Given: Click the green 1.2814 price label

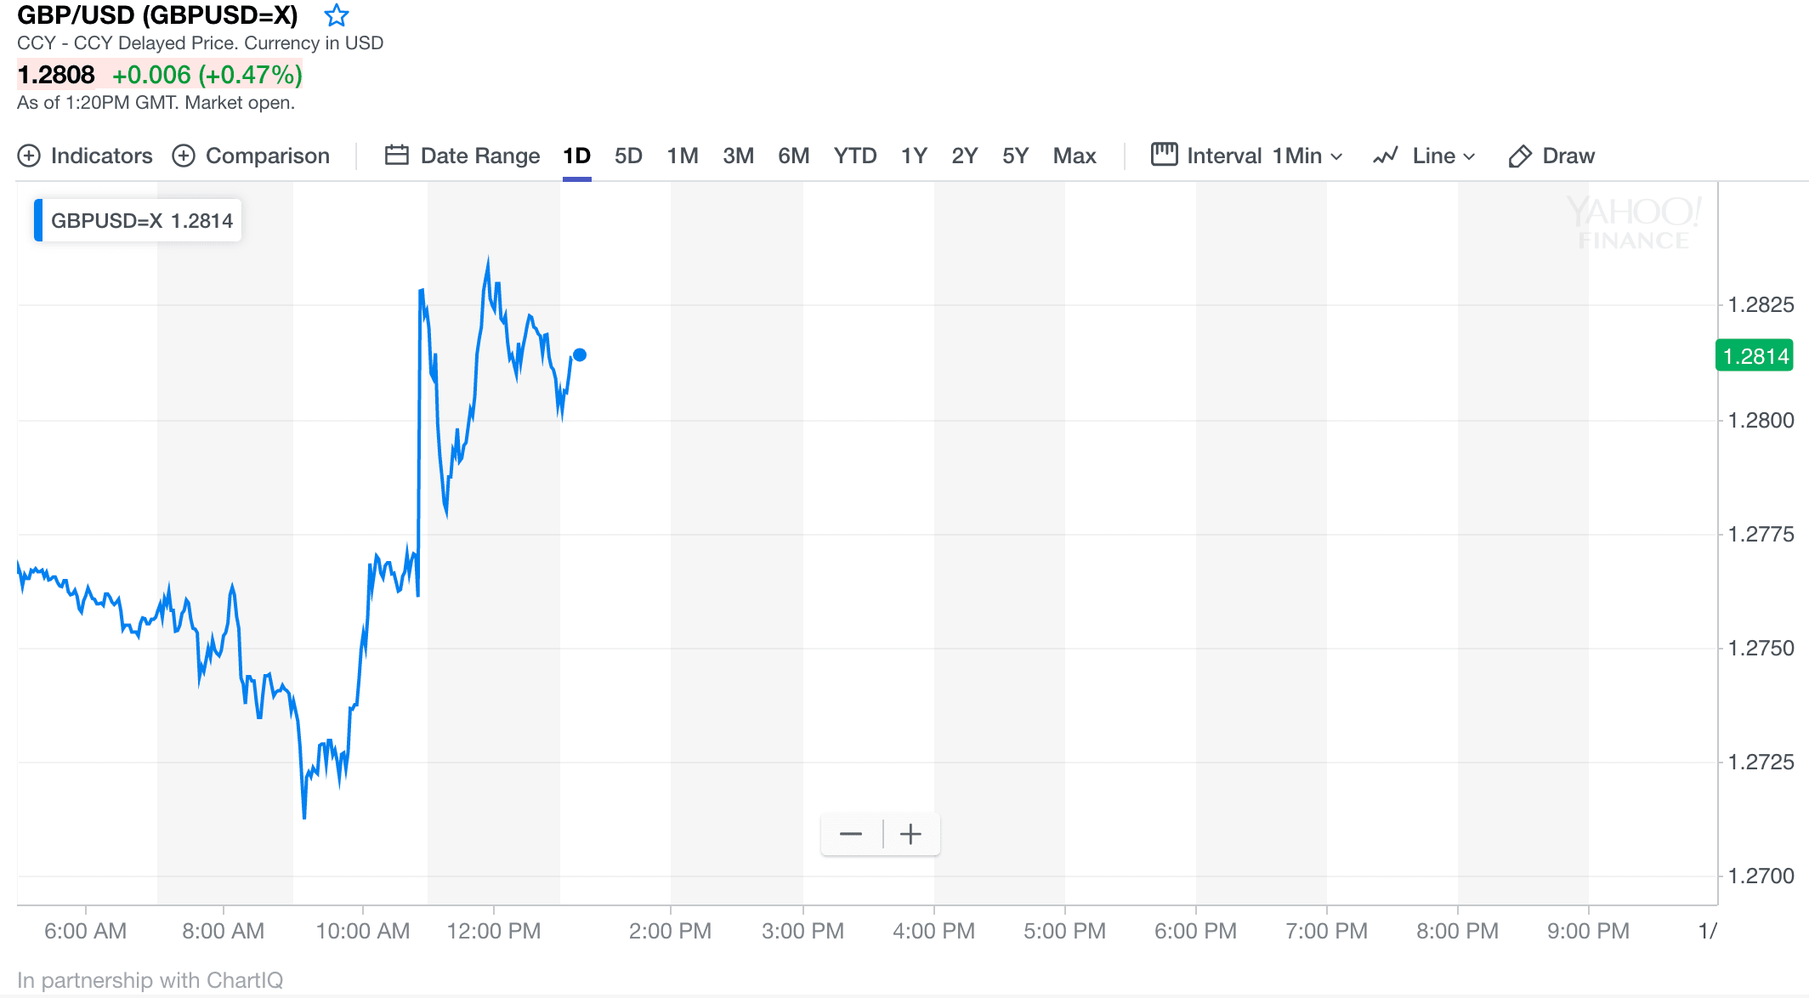Looking at the screenshot, I should tap(1755, 355).
